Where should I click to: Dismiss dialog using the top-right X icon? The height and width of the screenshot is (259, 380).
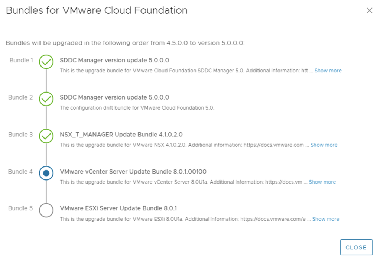369,10
